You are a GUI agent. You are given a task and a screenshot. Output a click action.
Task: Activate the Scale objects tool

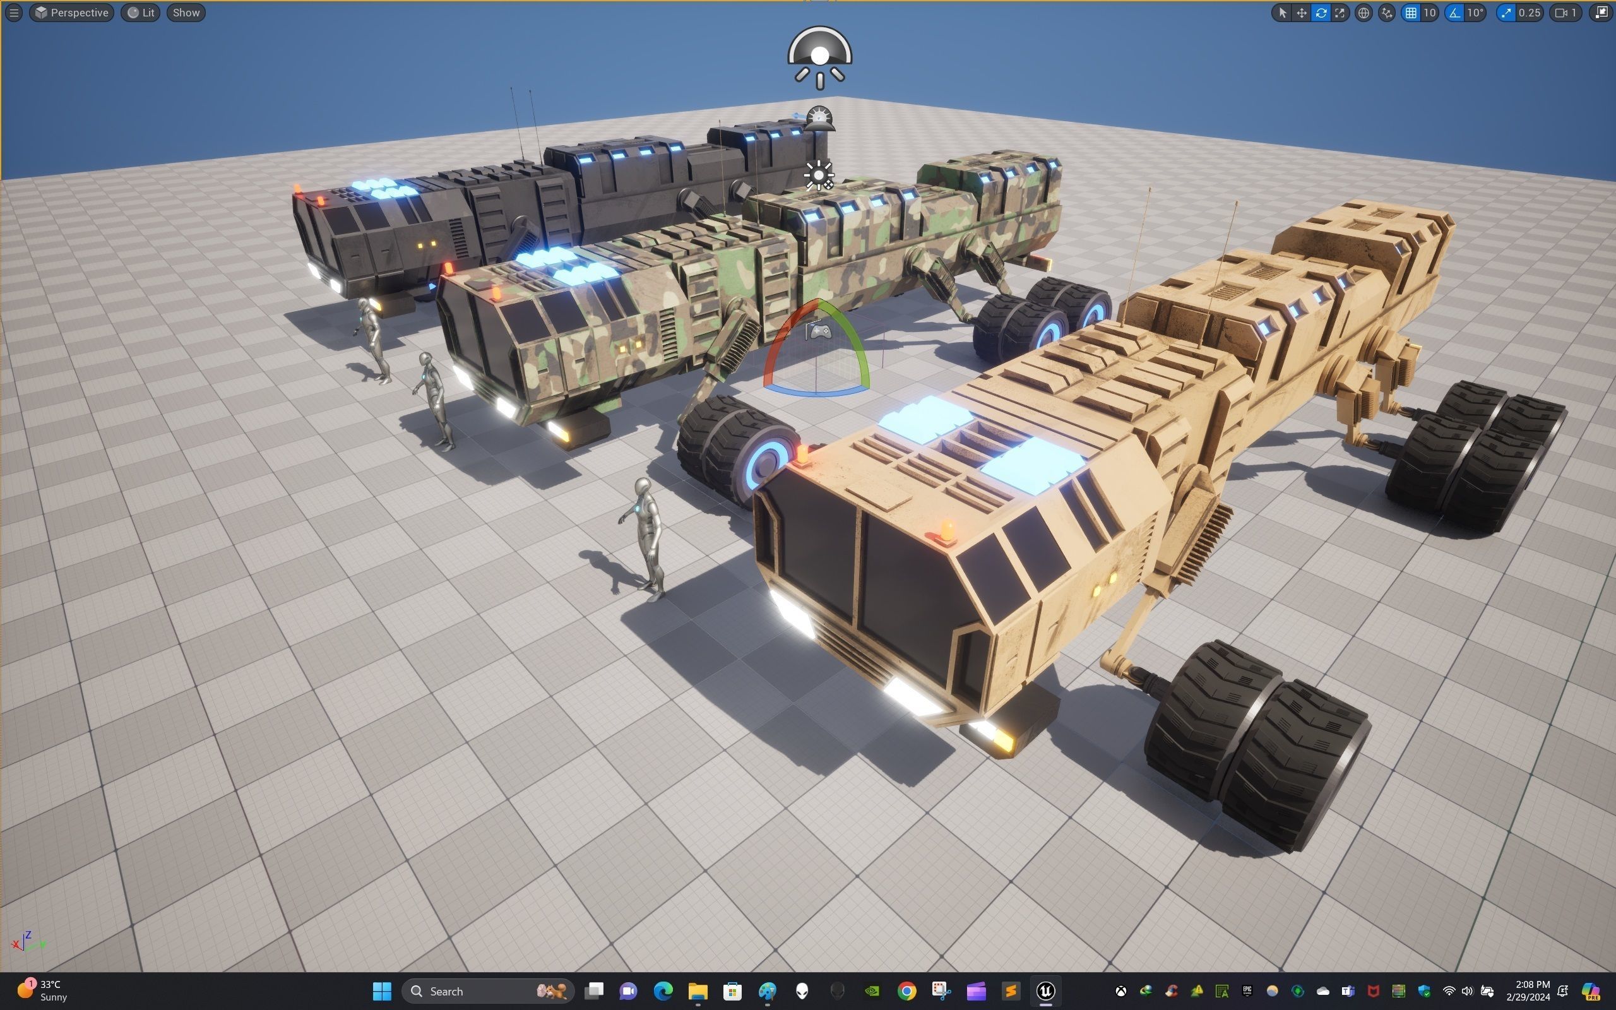(1340, 13)
